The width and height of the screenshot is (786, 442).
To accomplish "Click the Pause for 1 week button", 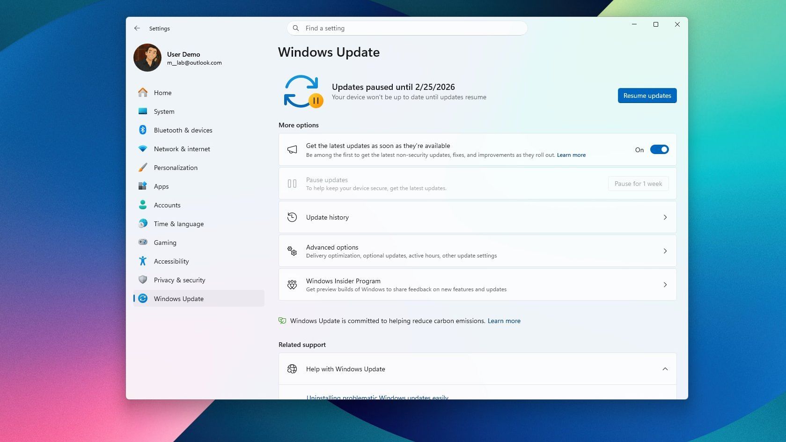I will 638,184.
